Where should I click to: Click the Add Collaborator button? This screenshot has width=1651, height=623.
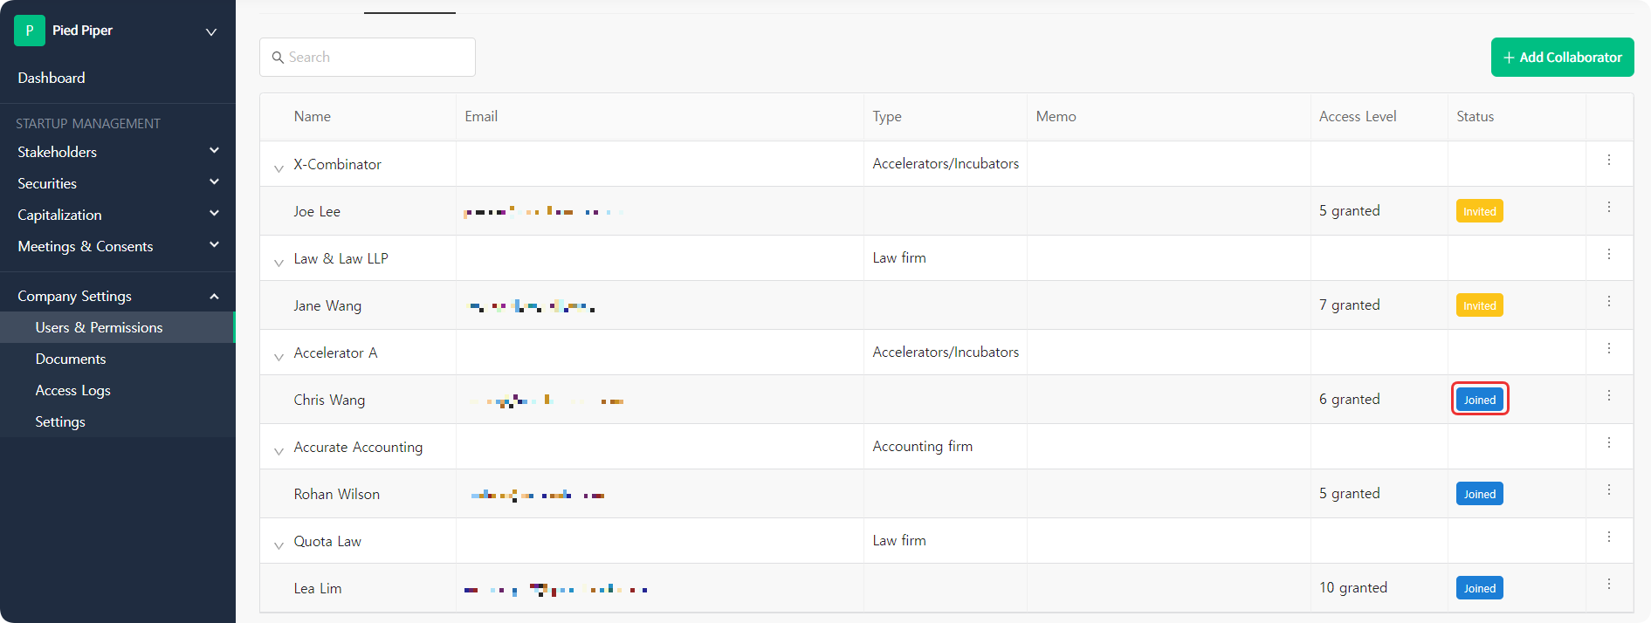(1562, 58)
